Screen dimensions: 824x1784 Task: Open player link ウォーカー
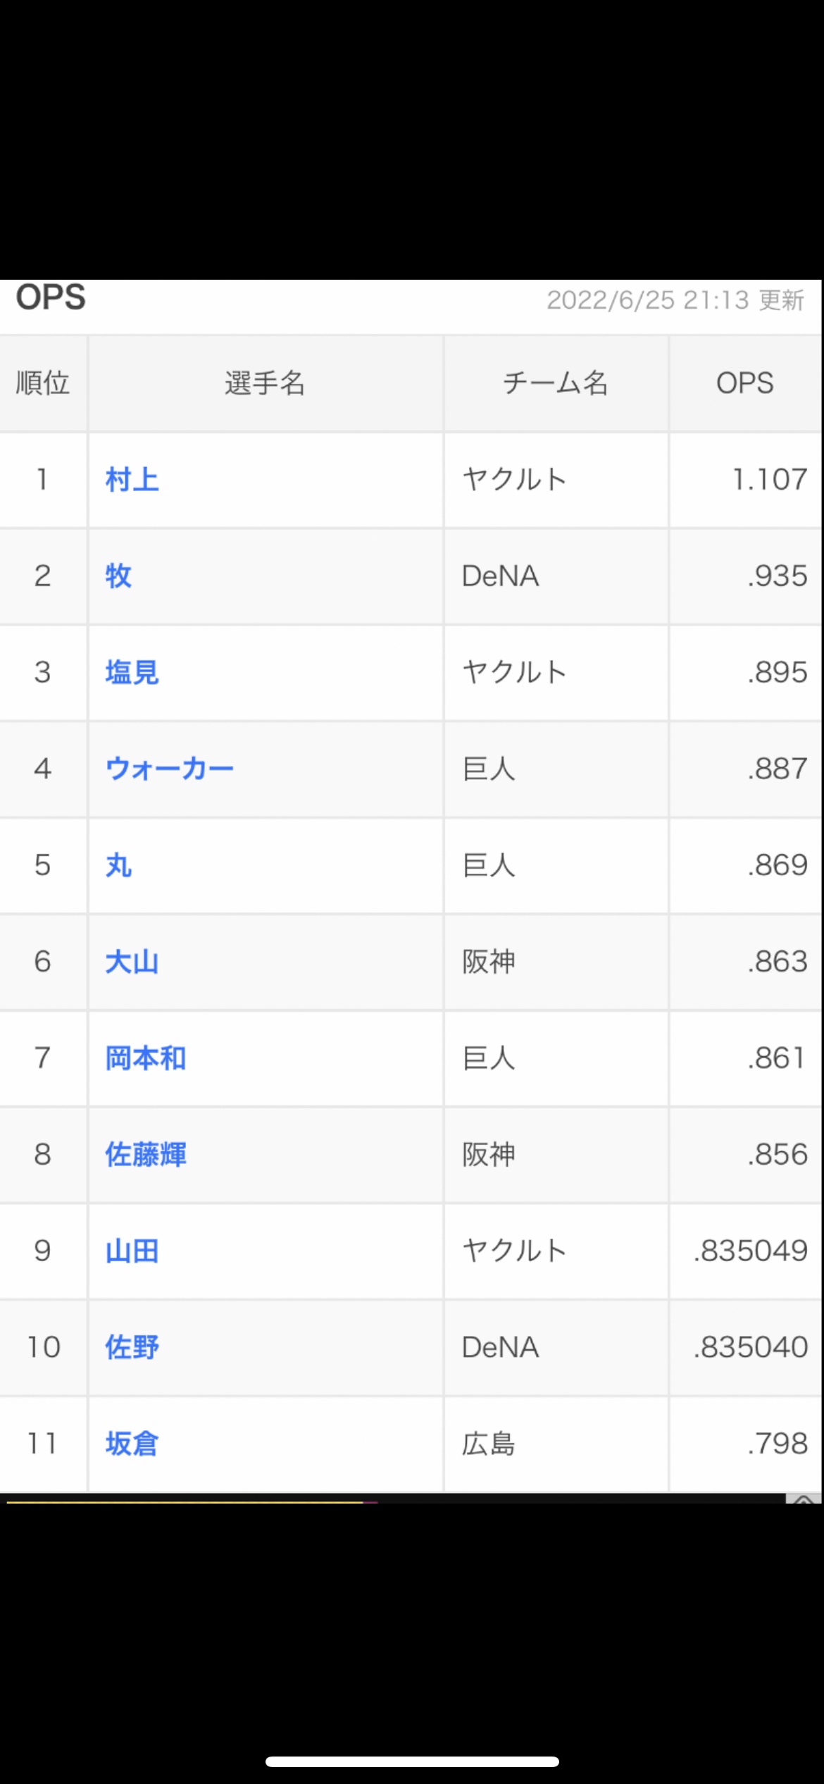pos(169,769)
